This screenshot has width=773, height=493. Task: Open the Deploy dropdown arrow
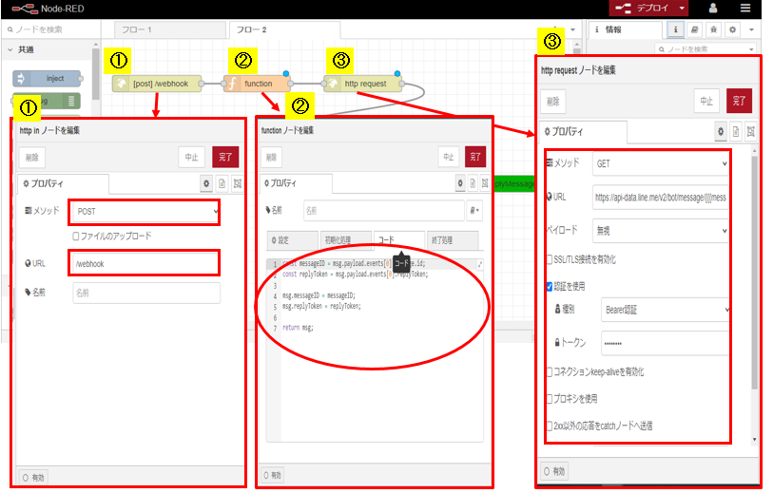click(682, 9)
